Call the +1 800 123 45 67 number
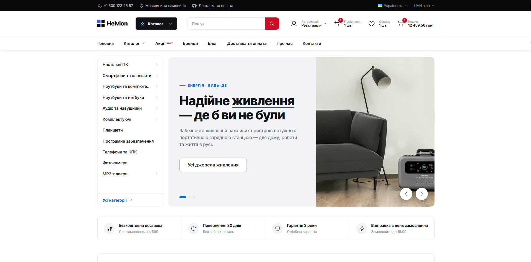Viewport: 531px width, 262px height. (x=118, y=6)
